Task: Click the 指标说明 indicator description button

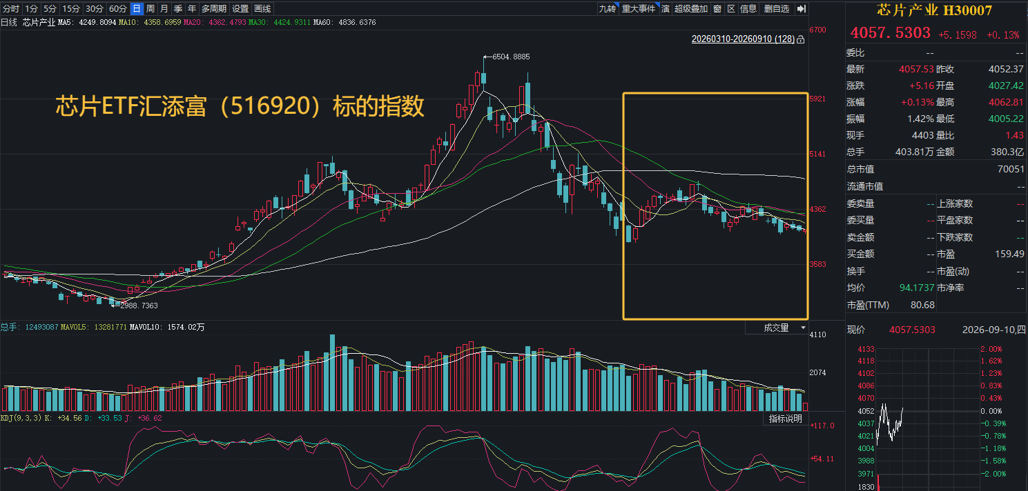Action: tap(786, 419)
